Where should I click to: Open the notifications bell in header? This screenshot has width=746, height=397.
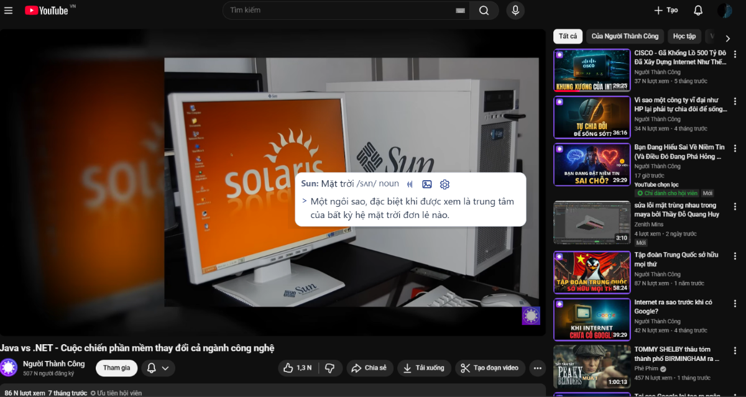tap(698, 11)
